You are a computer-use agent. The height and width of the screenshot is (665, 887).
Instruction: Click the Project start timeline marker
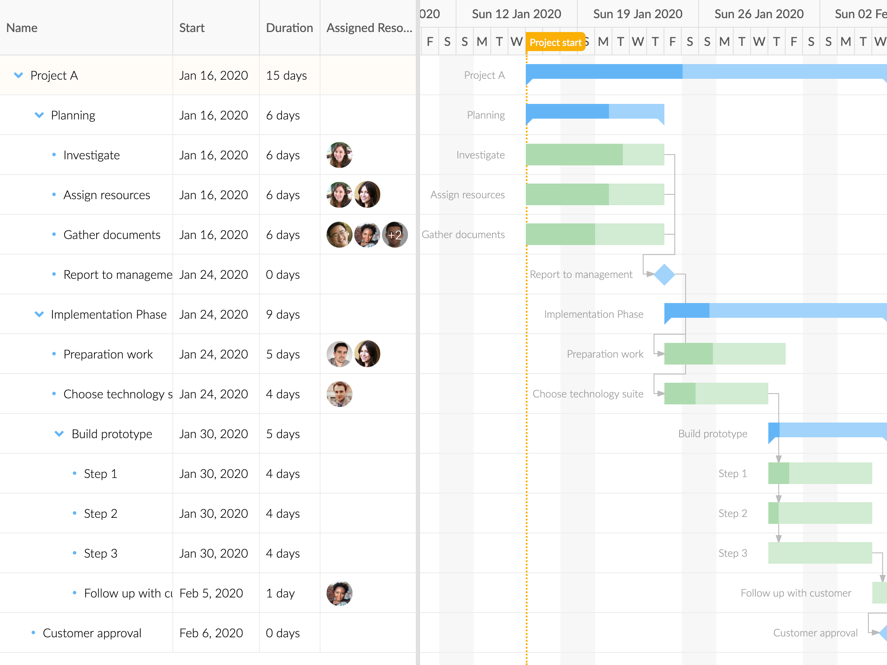coord(555,42)
